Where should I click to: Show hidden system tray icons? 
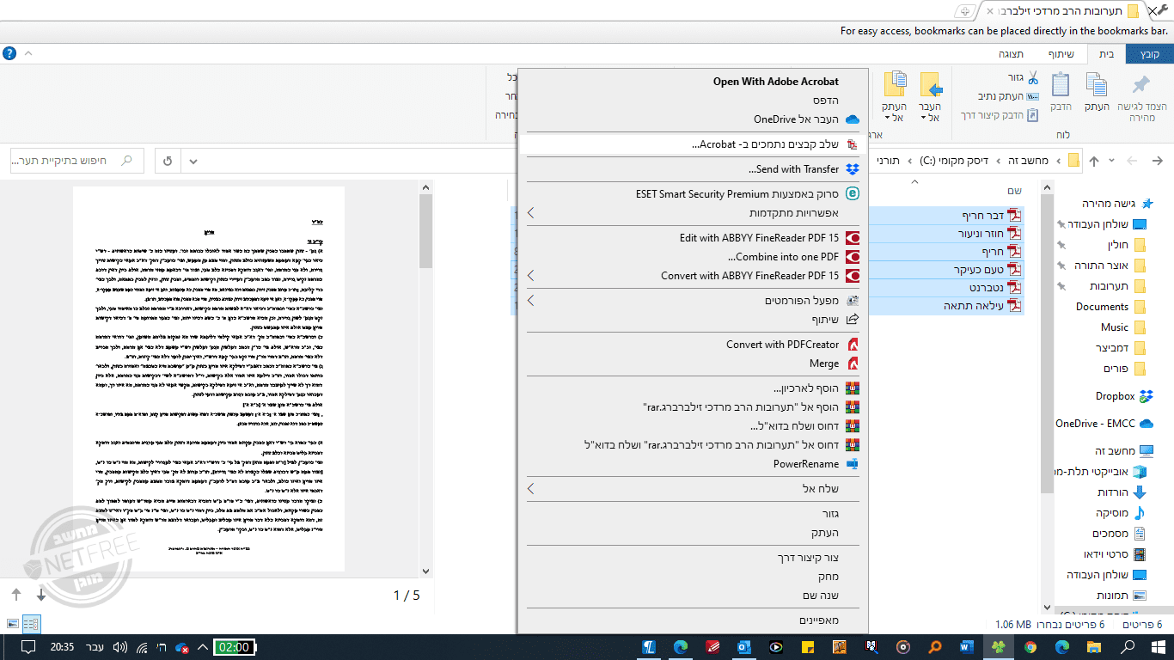coord(203,647)
